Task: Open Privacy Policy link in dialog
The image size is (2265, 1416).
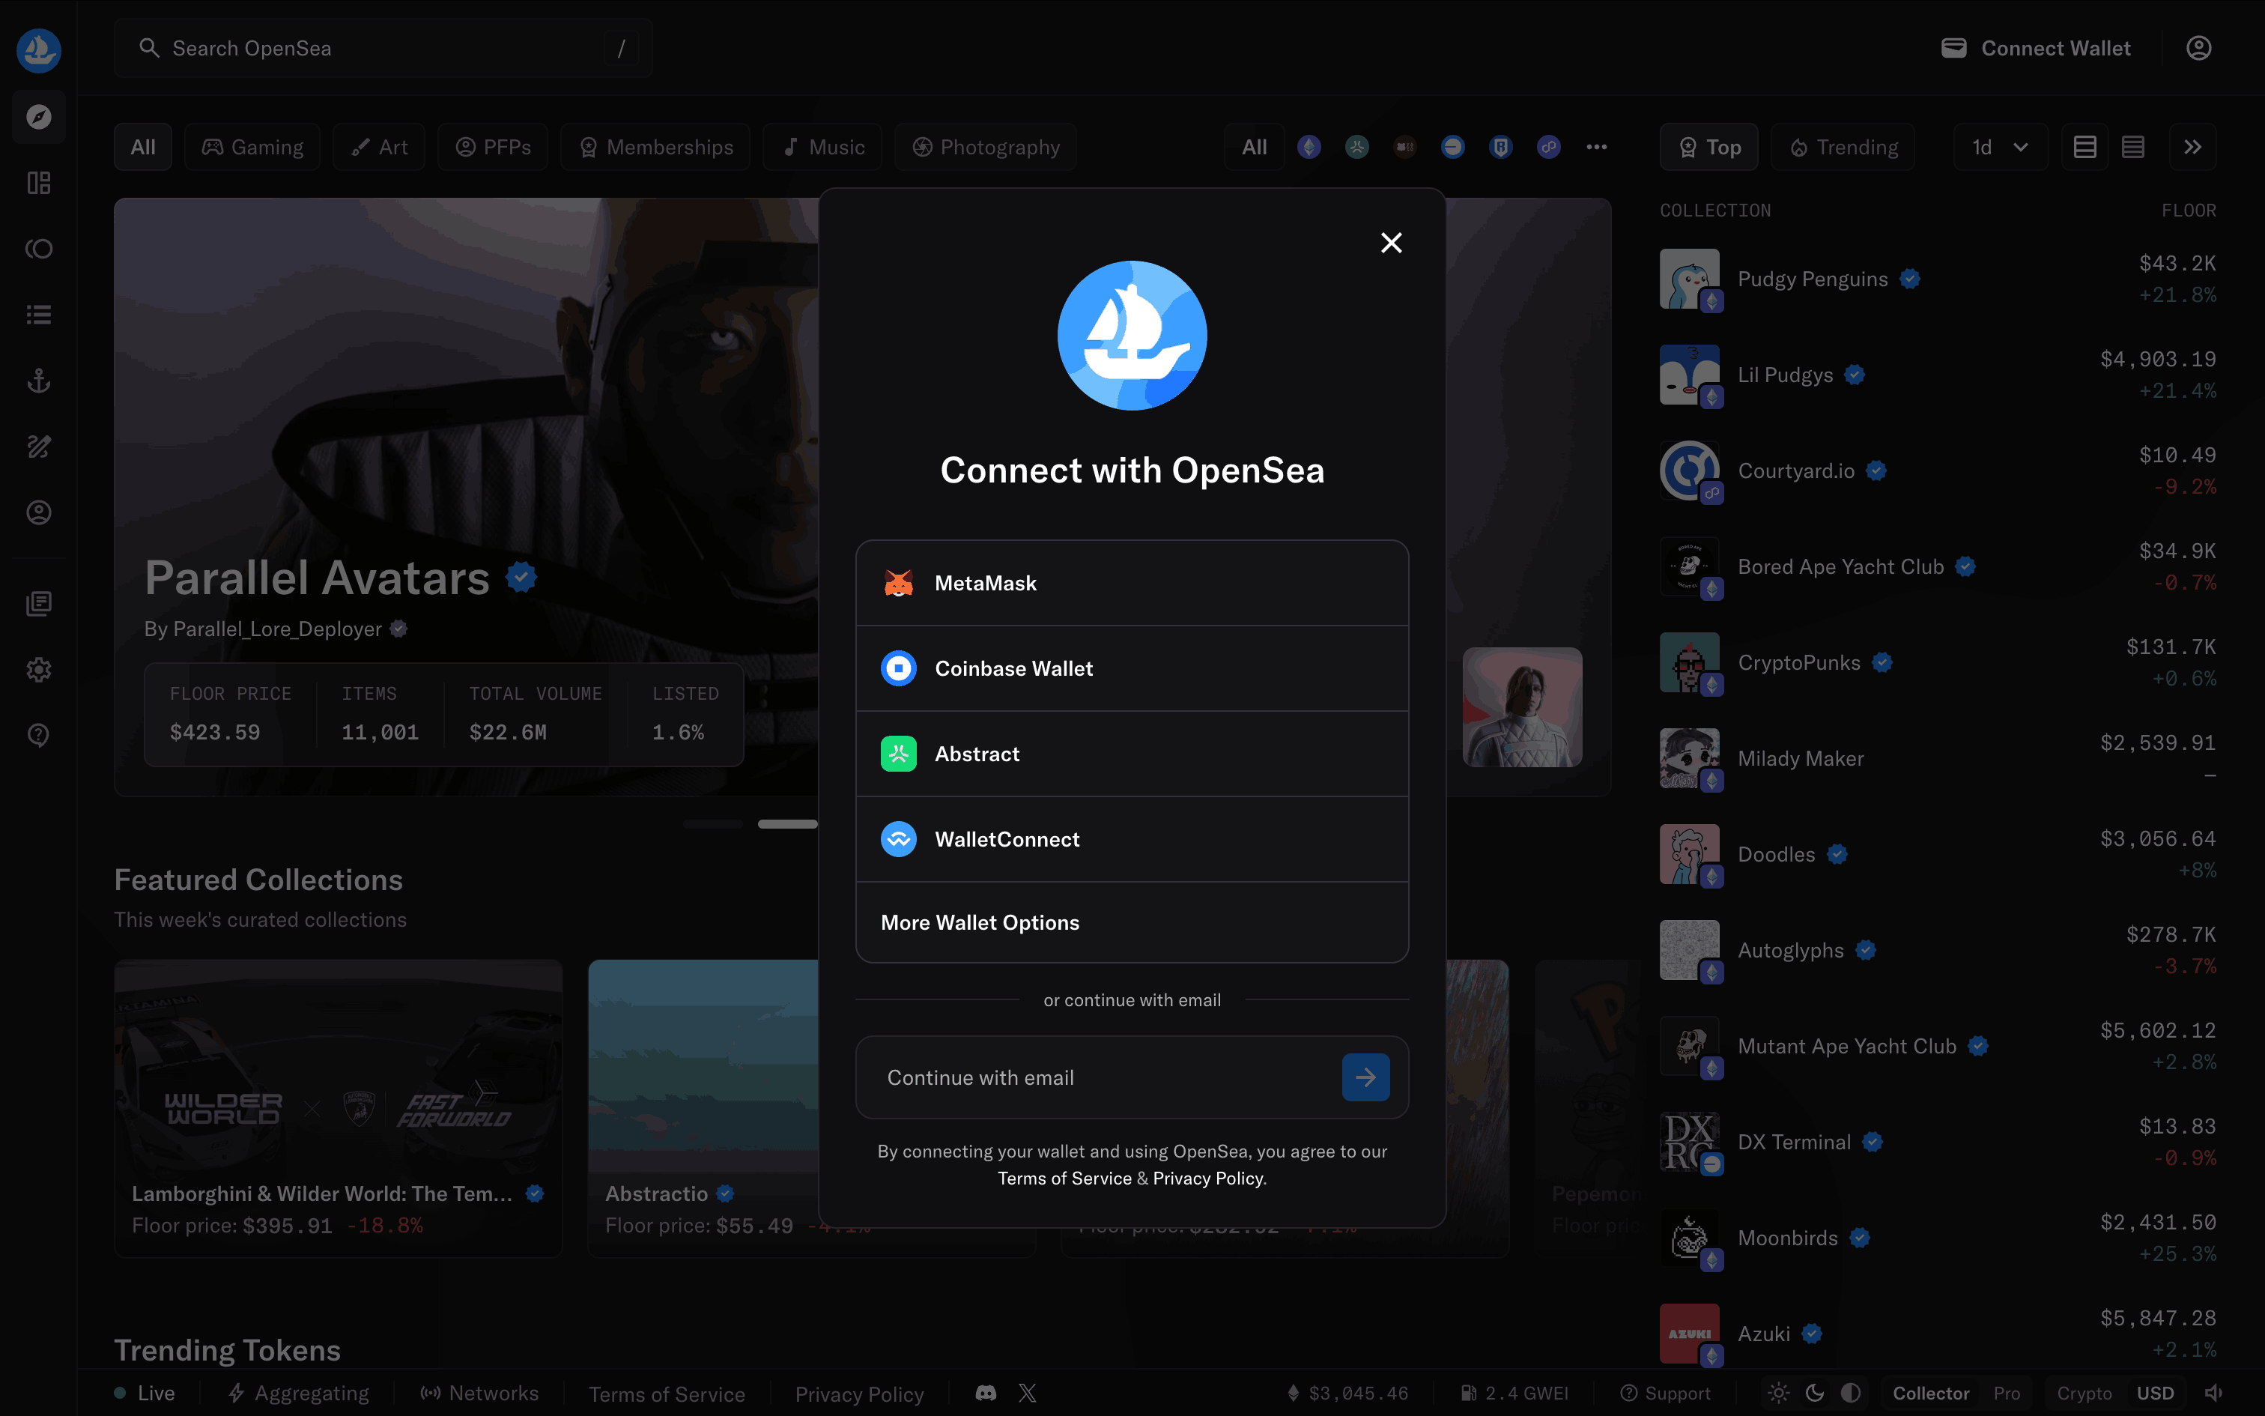Action: point(1207,1178)
